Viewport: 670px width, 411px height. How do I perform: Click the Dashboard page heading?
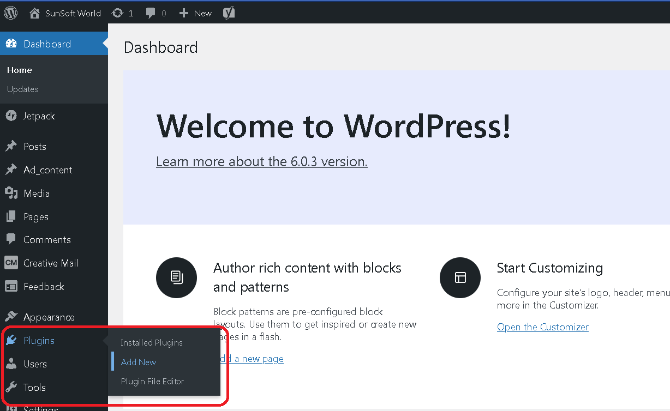click(161, 47)
